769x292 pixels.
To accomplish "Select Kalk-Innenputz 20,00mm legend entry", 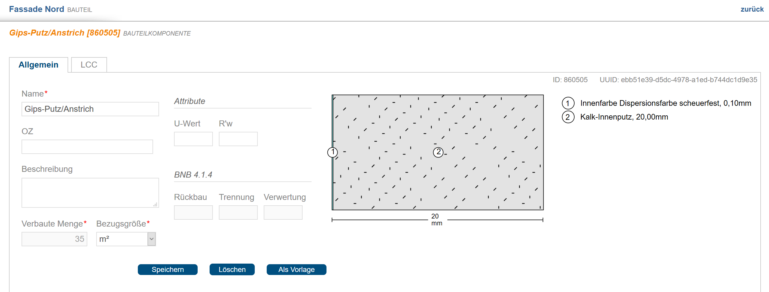I will coord(624,117).
